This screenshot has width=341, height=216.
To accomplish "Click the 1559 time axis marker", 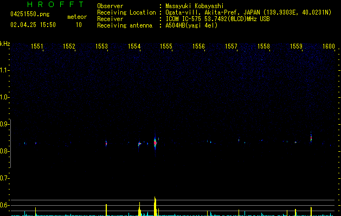I will pyautogui.click(x=296, y=46).
